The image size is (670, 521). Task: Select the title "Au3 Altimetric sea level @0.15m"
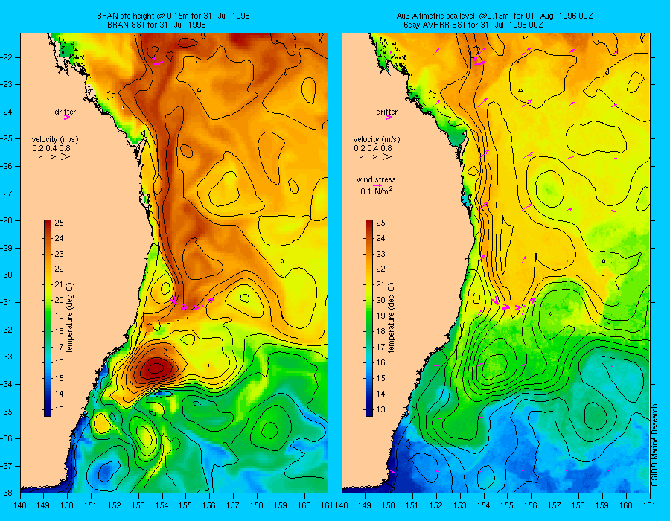tap(452, 16)
